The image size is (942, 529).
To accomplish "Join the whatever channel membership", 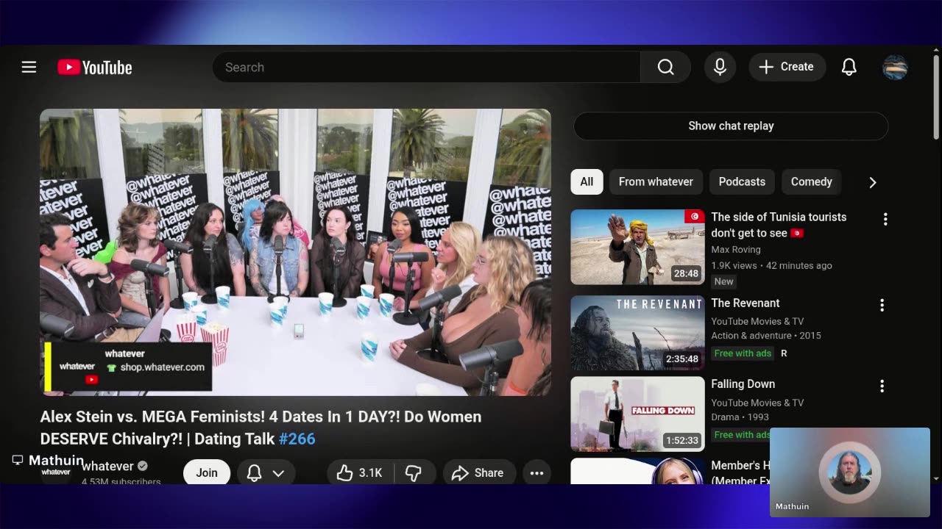I will click(207, 472).
